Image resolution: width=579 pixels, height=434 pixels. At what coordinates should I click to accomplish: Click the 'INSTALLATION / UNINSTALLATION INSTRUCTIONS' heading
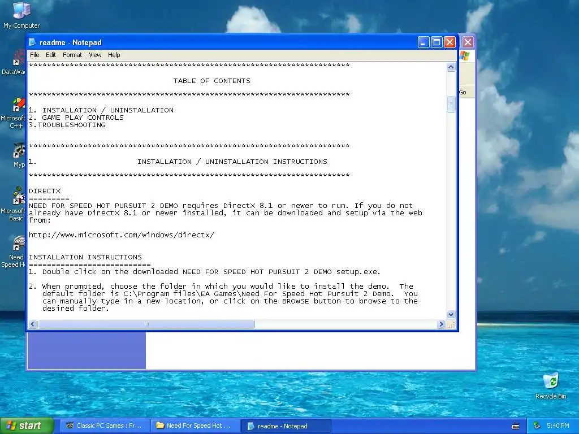coord(232,162)
